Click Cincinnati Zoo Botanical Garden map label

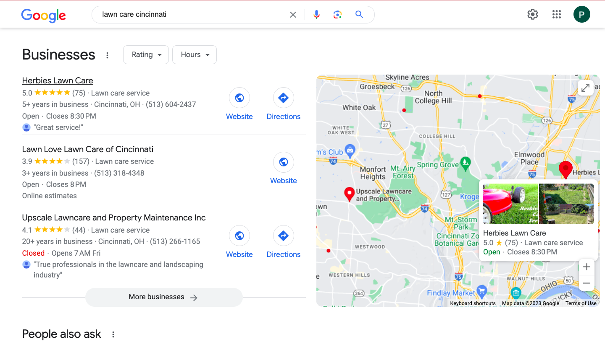457,239
